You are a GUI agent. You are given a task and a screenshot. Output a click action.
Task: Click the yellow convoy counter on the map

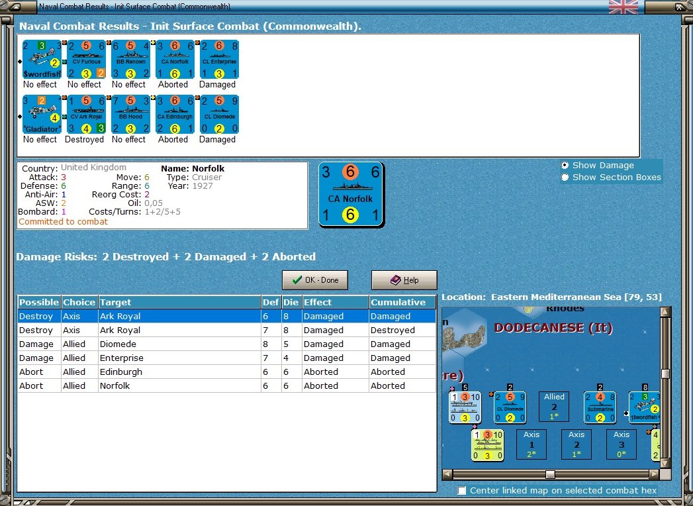pos(488,445)
